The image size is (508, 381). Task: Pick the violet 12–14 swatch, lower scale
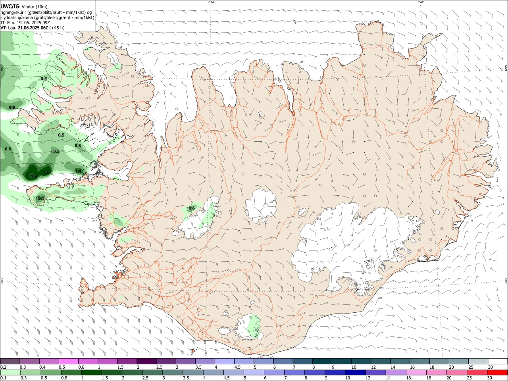[375, 372]
